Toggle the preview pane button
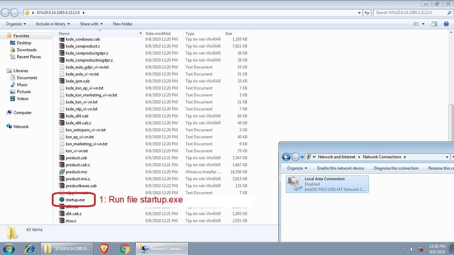Viewport: 454px width, 255px height. pos(434,24)
